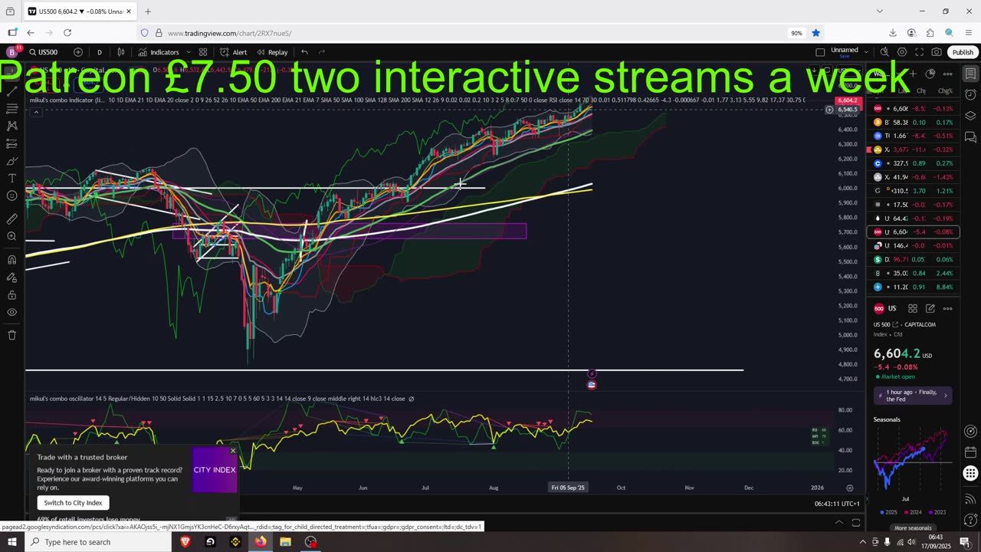This screenshot has width=981, height=552.
Task: Start bar Replay mode
Action: pos(272,52)
